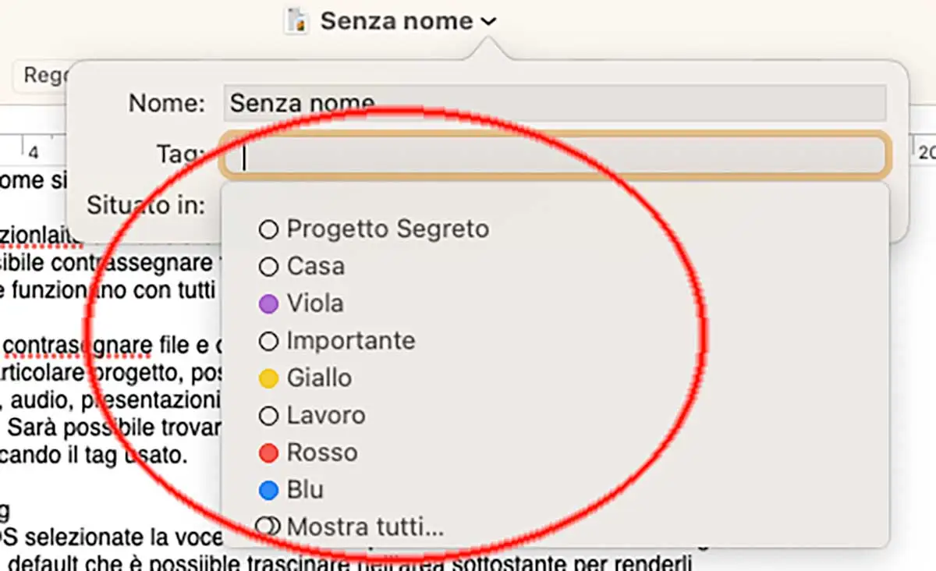Choose Casa from the tag suggestions list

[x=316, y=266]
